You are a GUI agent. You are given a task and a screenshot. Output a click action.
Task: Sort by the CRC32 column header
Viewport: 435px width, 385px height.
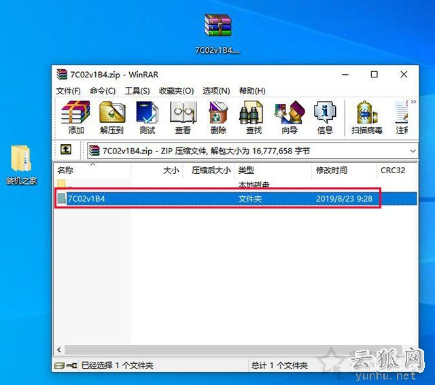[x=397, y=170]
